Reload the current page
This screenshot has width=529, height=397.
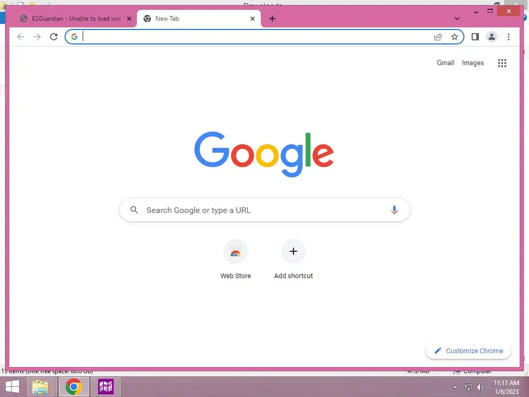[54, 37]
